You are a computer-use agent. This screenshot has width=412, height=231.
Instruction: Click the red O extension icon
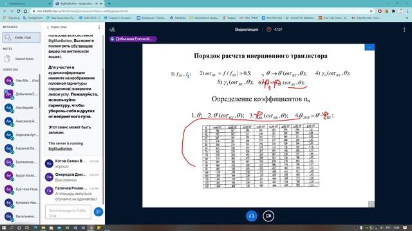380,12
